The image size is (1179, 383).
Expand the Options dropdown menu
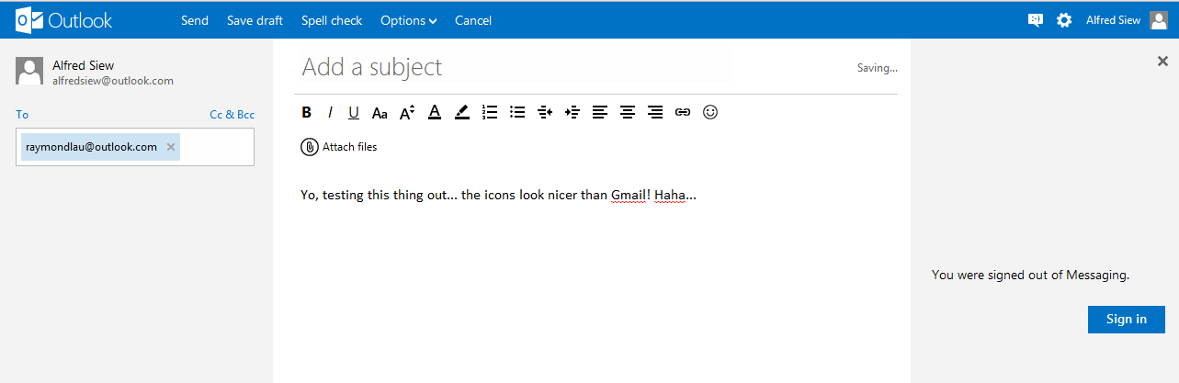coord(408,20)
